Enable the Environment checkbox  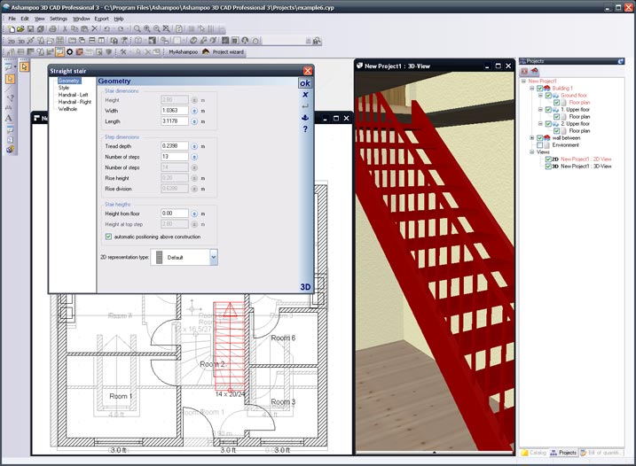539,144
